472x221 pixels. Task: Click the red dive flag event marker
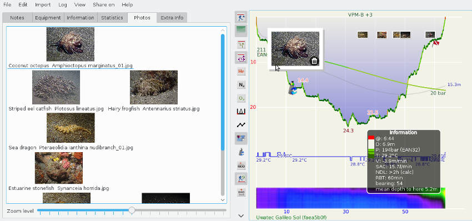point(435,43)
